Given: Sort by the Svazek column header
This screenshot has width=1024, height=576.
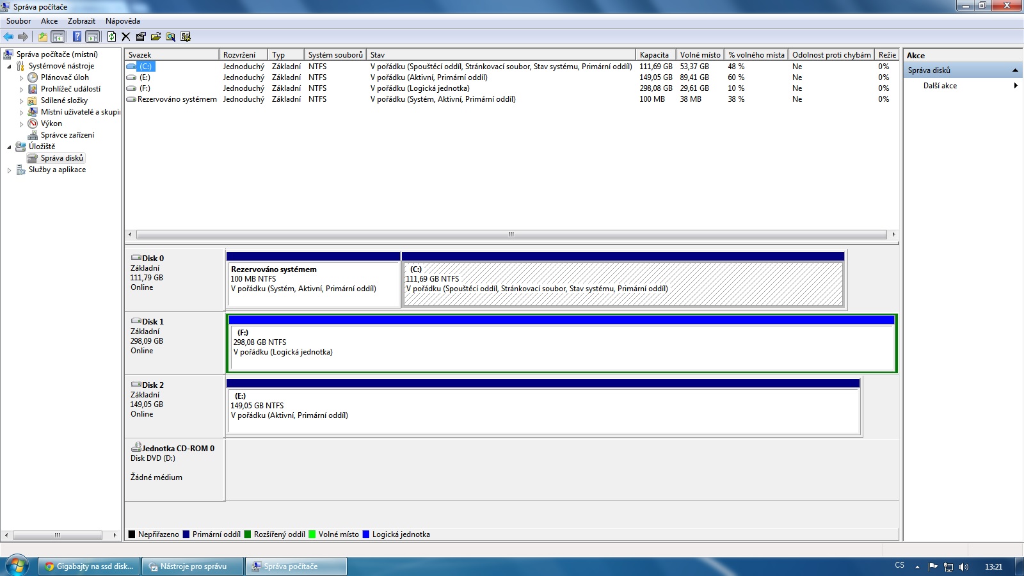Looking at the screenshot, I should [x=172, y=55].
